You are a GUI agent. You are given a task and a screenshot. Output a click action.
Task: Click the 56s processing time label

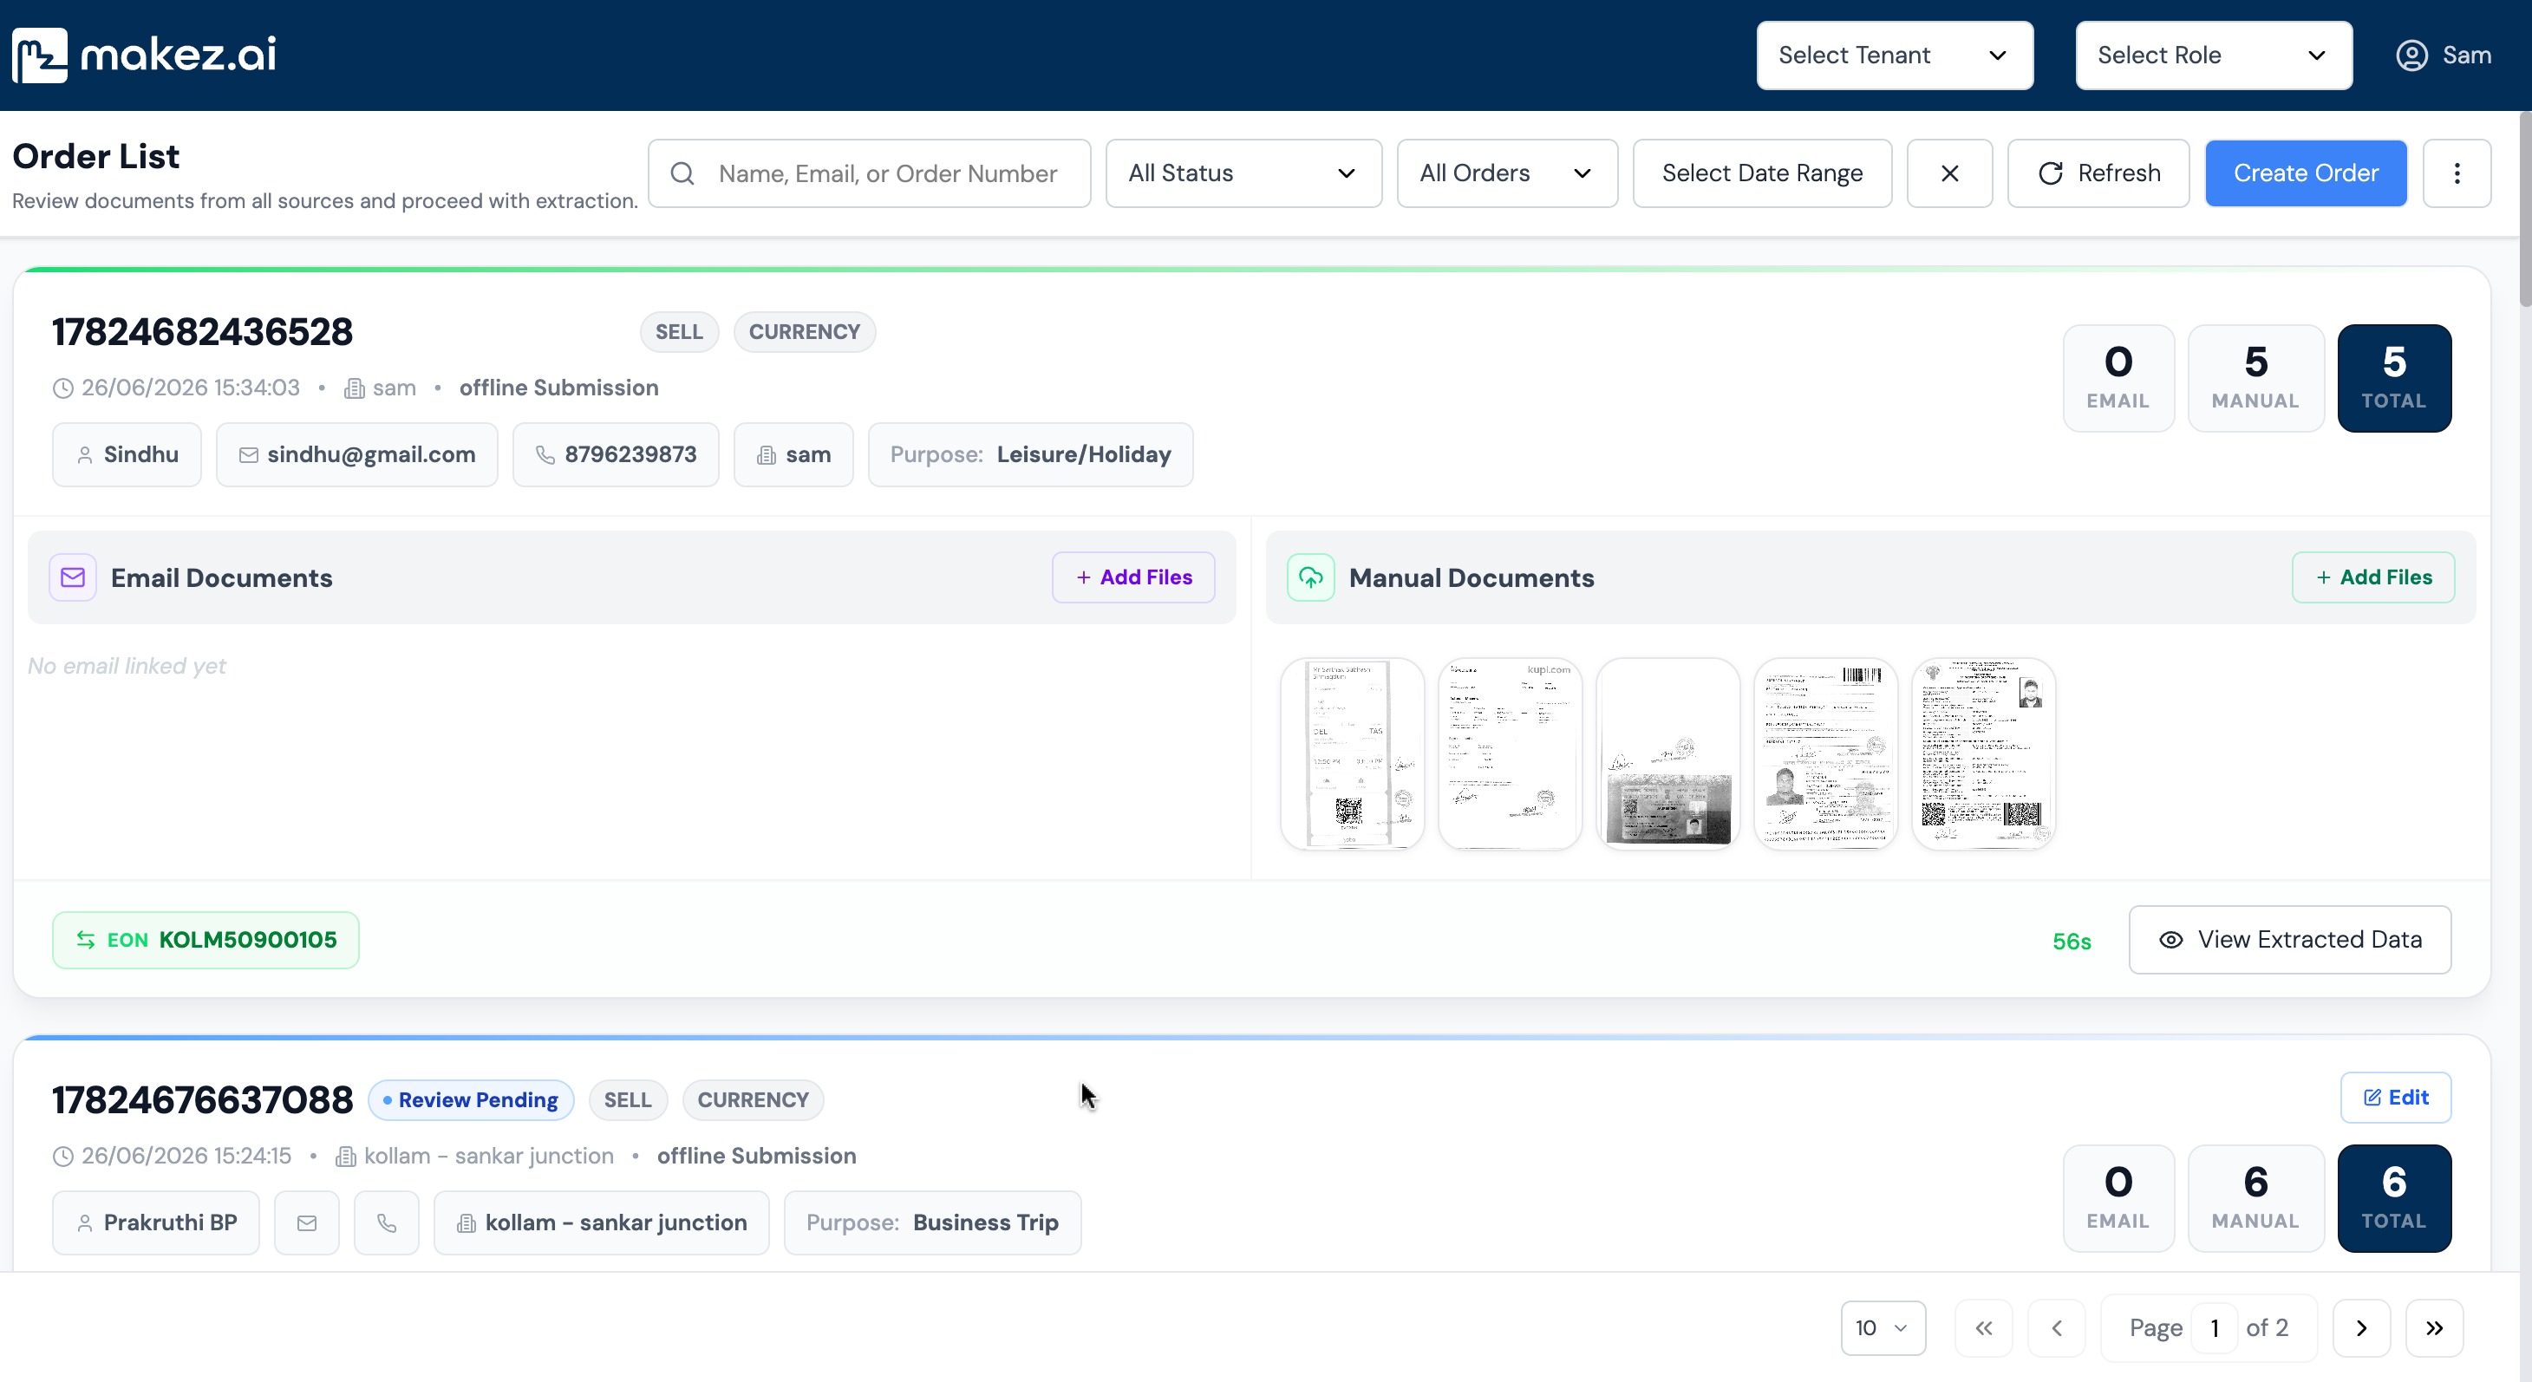tap(2071, 942)
